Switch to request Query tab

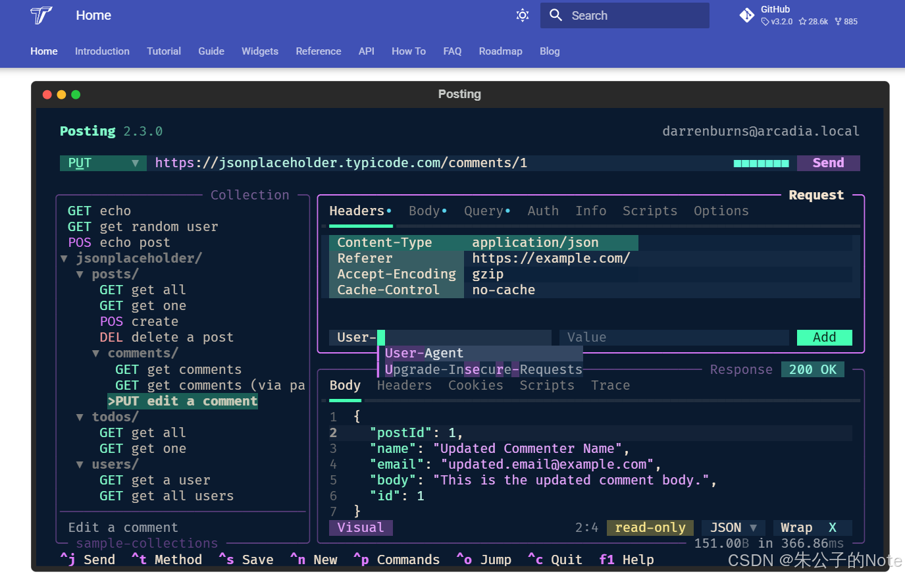[x=487, y=211]
